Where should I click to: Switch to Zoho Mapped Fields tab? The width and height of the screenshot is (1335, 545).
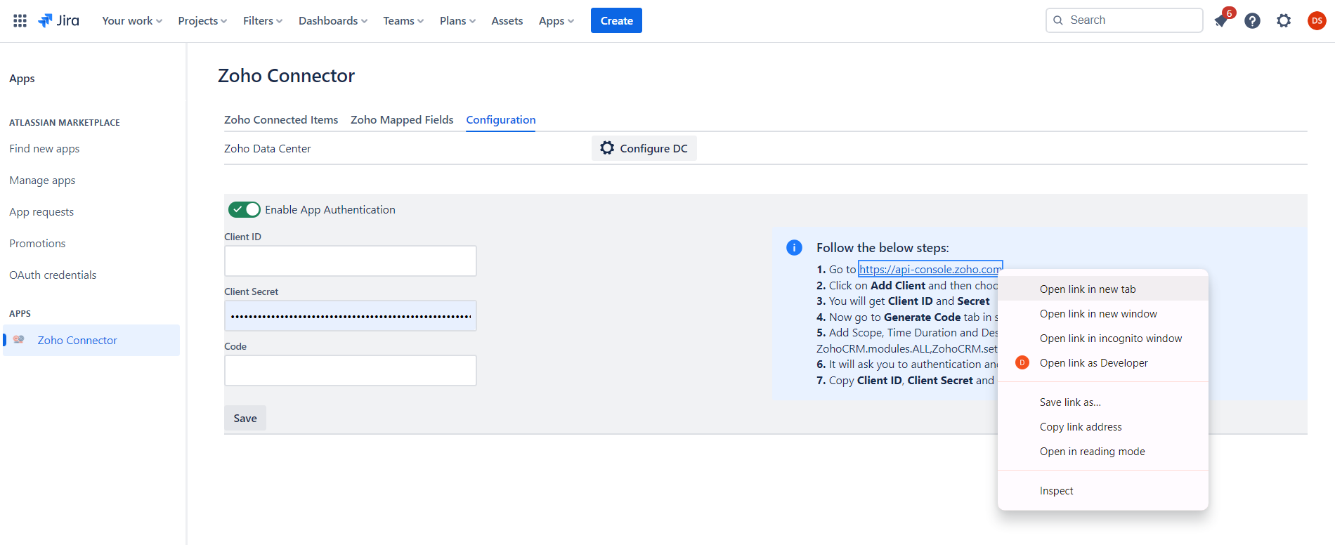click(x=402, y=119)
